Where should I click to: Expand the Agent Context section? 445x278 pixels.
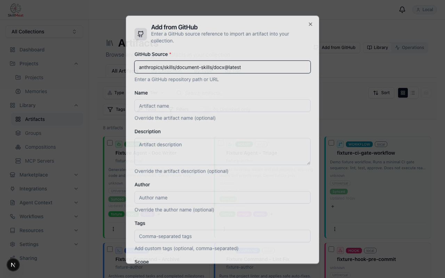[x=44, y=203]
